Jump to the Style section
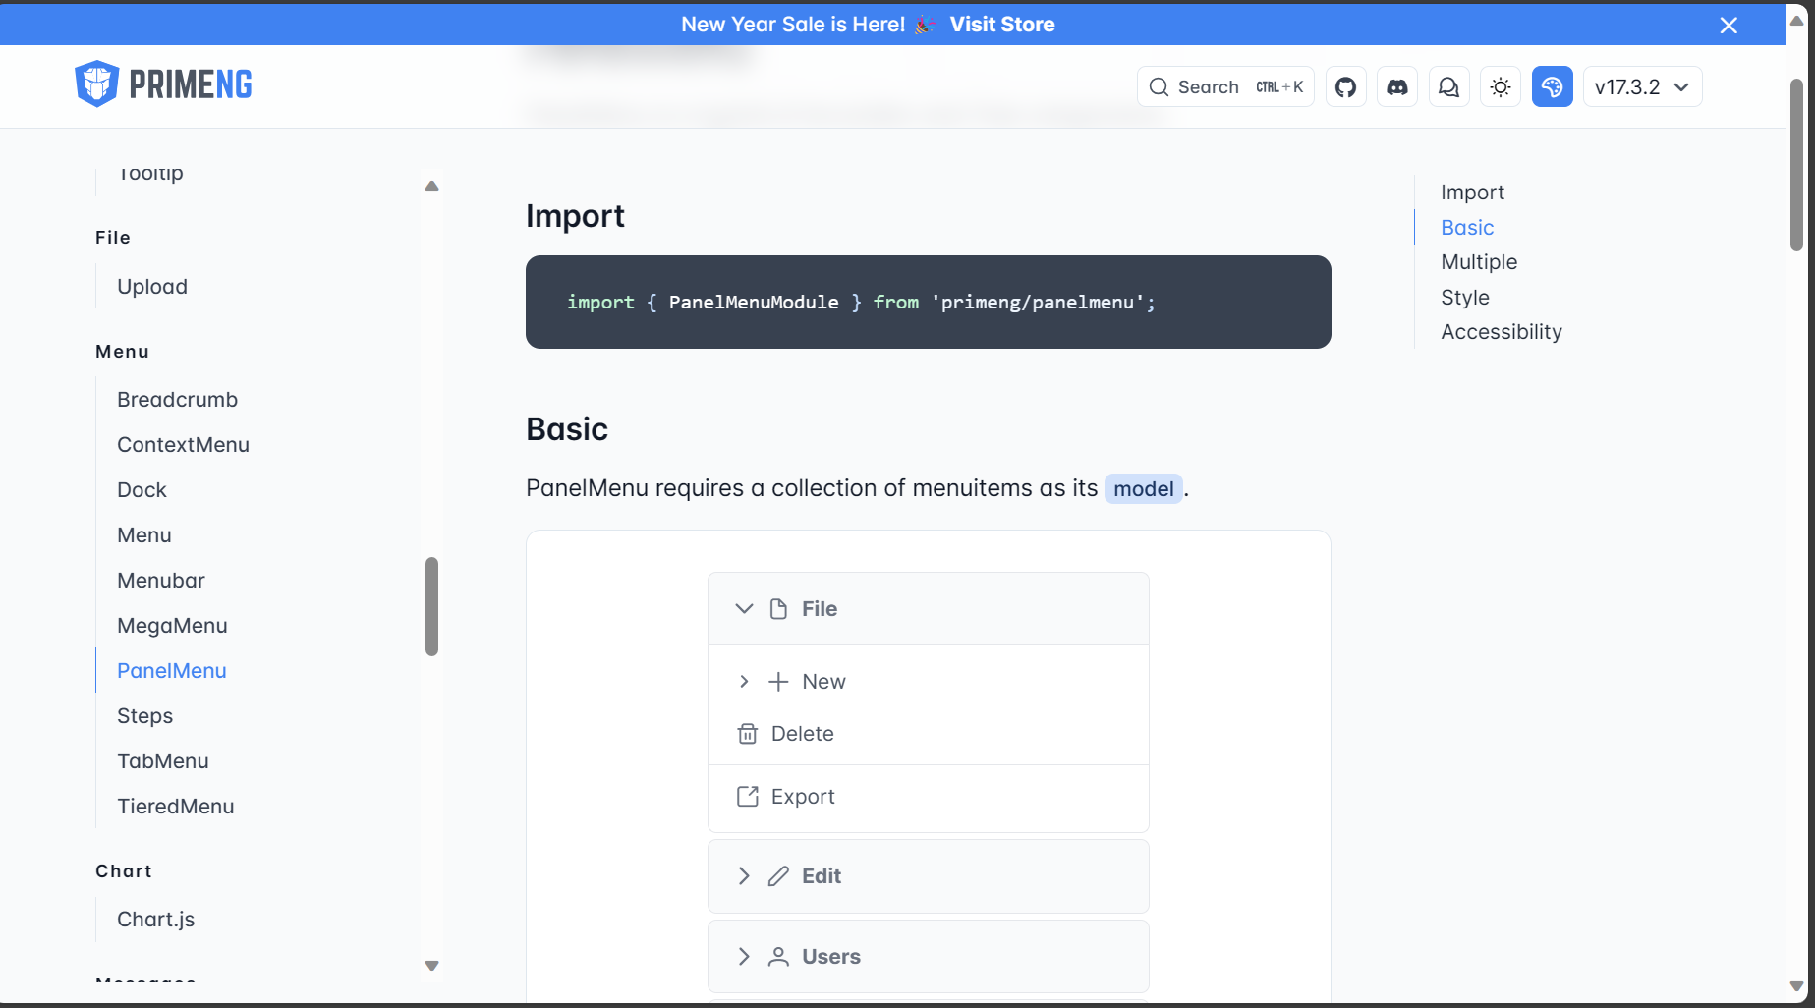1815x1008 pixels. pyautogui.click(x=1465, y=298)
